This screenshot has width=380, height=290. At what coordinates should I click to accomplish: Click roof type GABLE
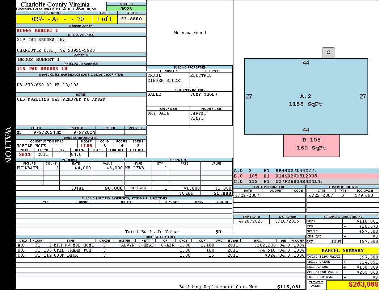[154, 94]
